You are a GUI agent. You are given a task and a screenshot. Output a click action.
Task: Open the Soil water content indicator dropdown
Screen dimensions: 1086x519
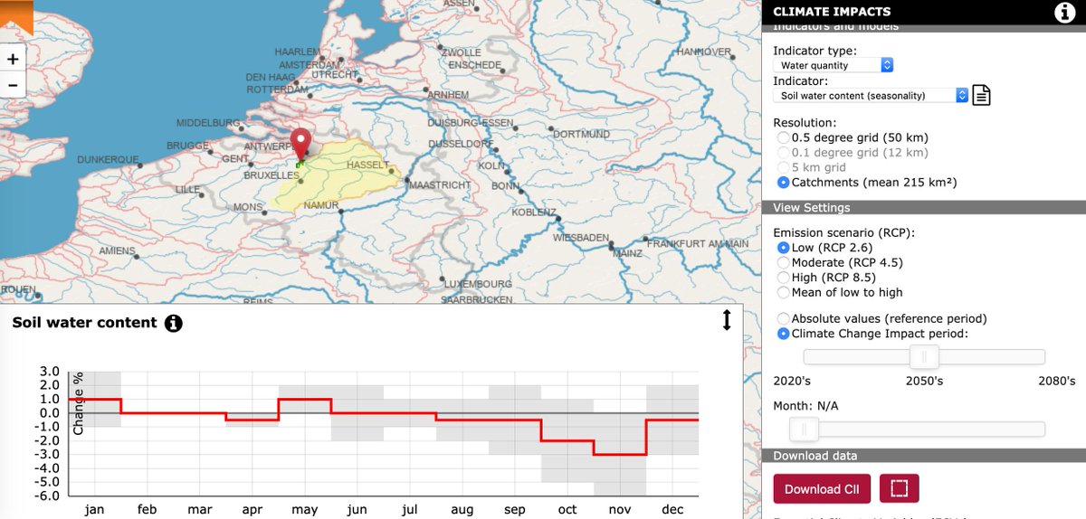871,95
